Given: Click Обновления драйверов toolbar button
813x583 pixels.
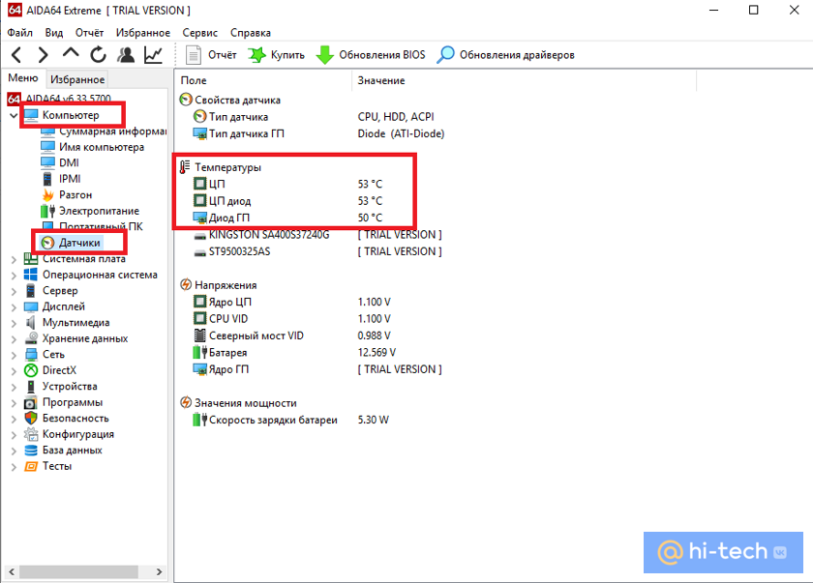Looking at the screenshot, I should point(505,55).
